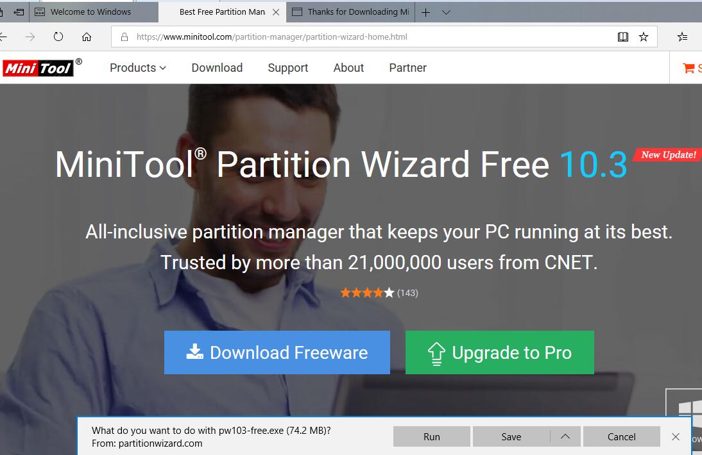
Task: Click the address bar URL field
Action: 372,37
